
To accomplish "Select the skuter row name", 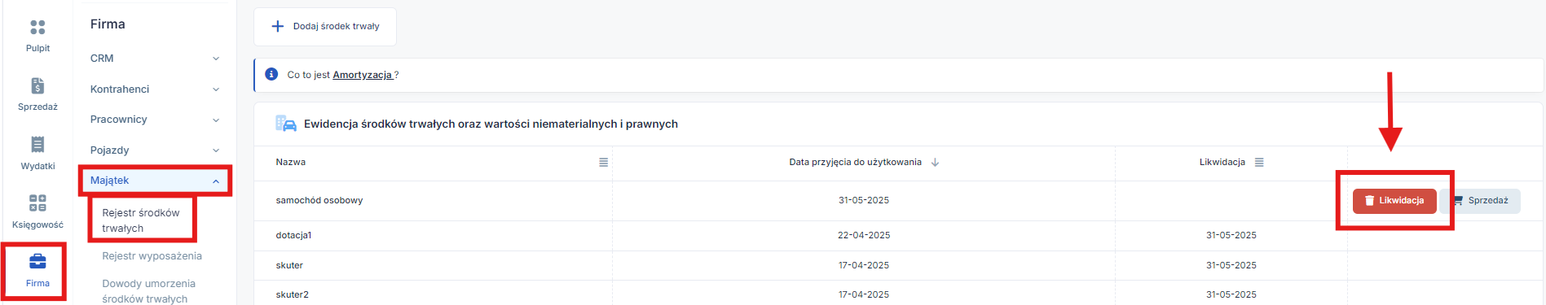I will tap(289, 266).
